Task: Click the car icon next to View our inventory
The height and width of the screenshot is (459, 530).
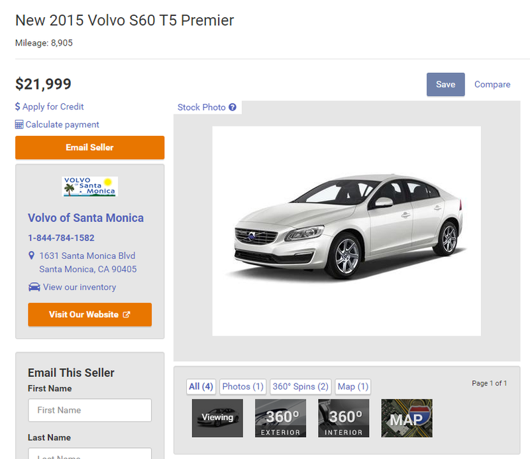Action: (x=34, y=287)
